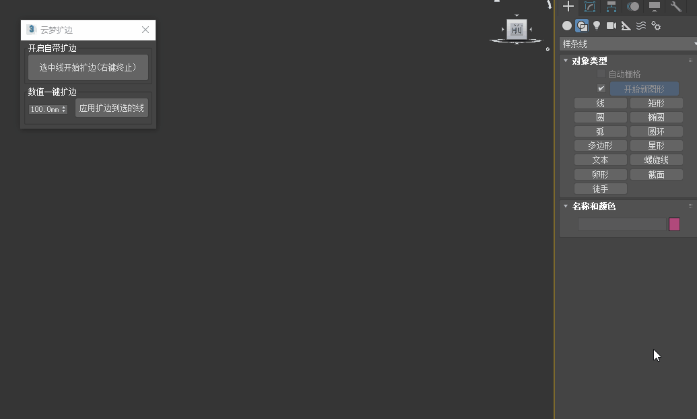Collapse the 对象类型 rollout
697x419 pixels.
566,61
